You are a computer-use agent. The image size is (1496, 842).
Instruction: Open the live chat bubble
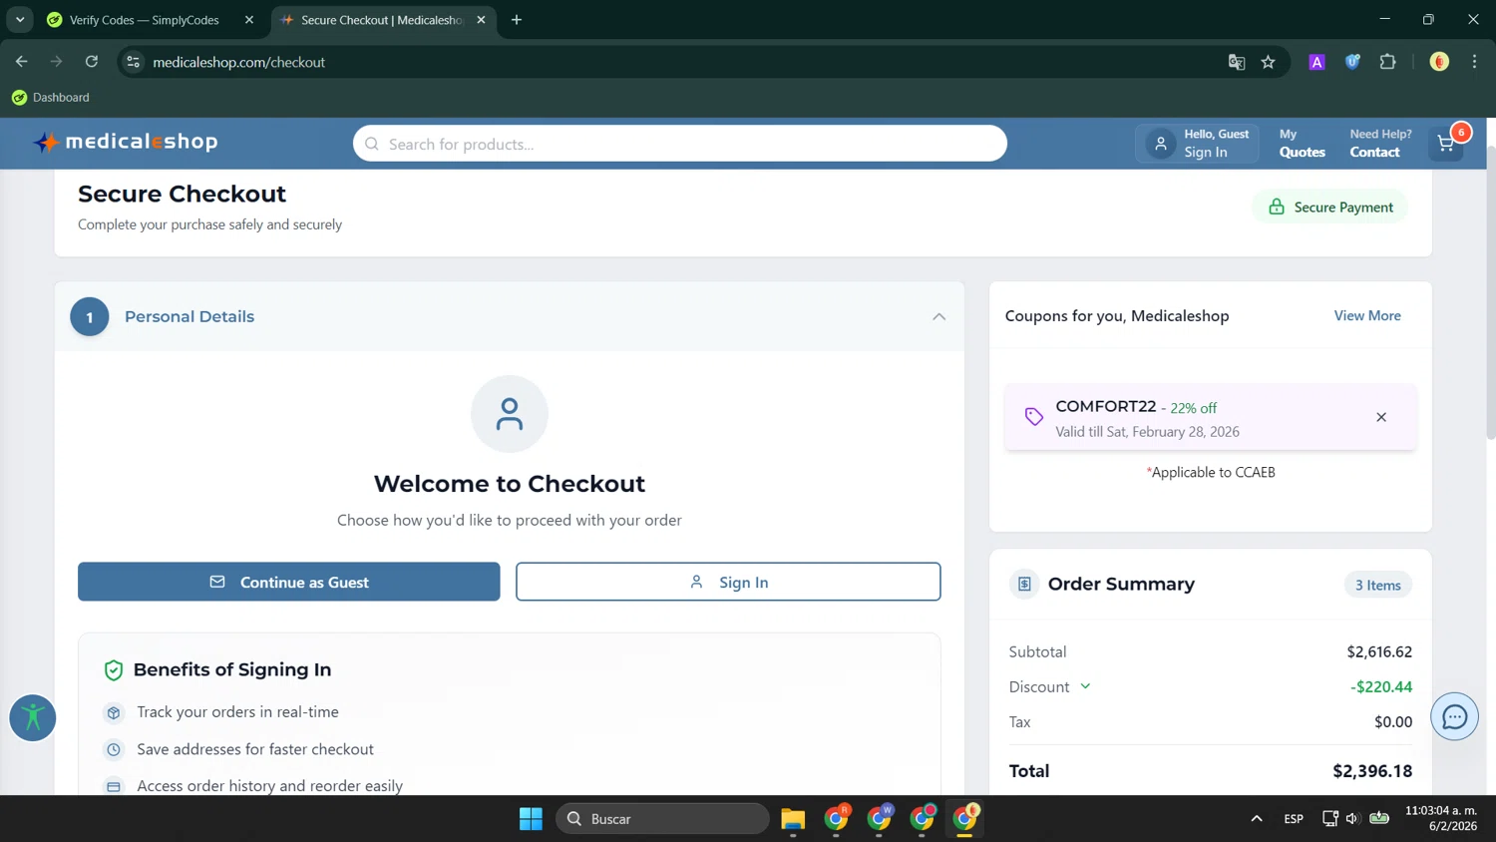[1454, 716]
